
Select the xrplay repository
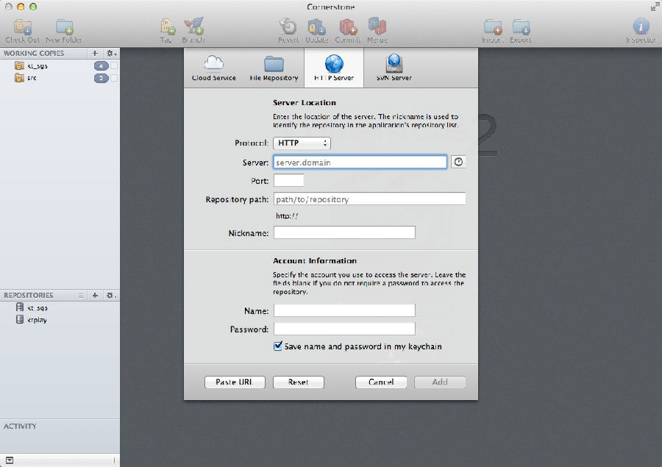[x=38, y=320]
